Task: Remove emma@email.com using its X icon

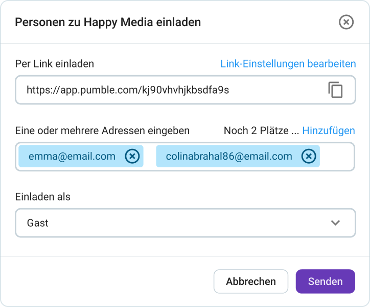Action: 132,157
